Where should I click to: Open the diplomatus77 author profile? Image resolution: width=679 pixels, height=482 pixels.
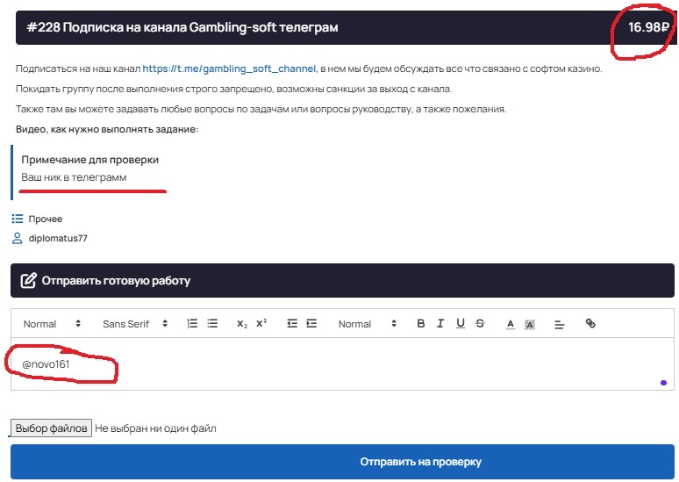click(58, 238)
